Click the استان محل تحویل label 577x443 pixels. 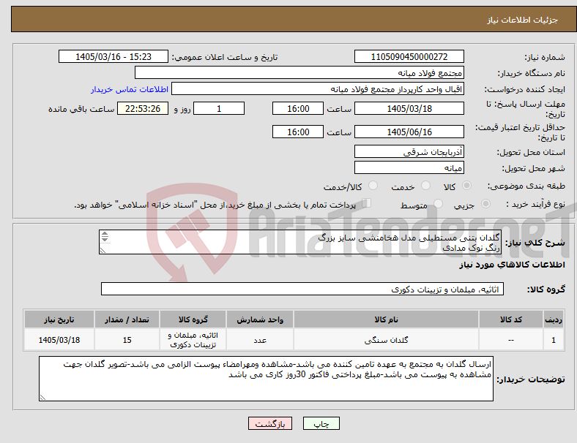pos(531,152)
